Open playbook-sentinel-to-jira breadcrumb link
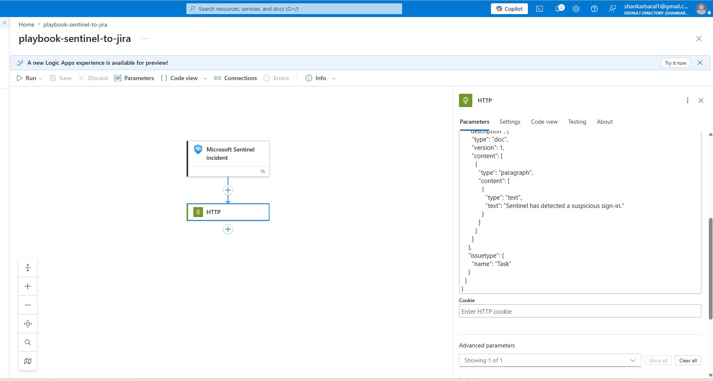 coord(75,24)
